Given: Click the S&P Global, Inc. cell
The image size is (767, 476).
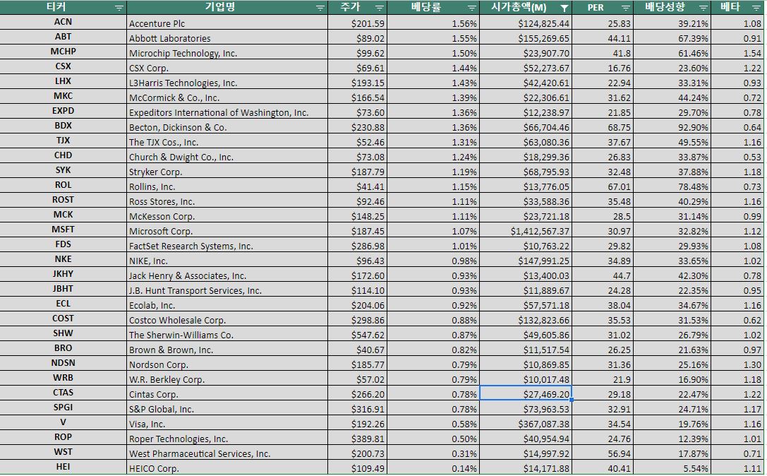Looking at the screenshot, I should tap(227, 408).
